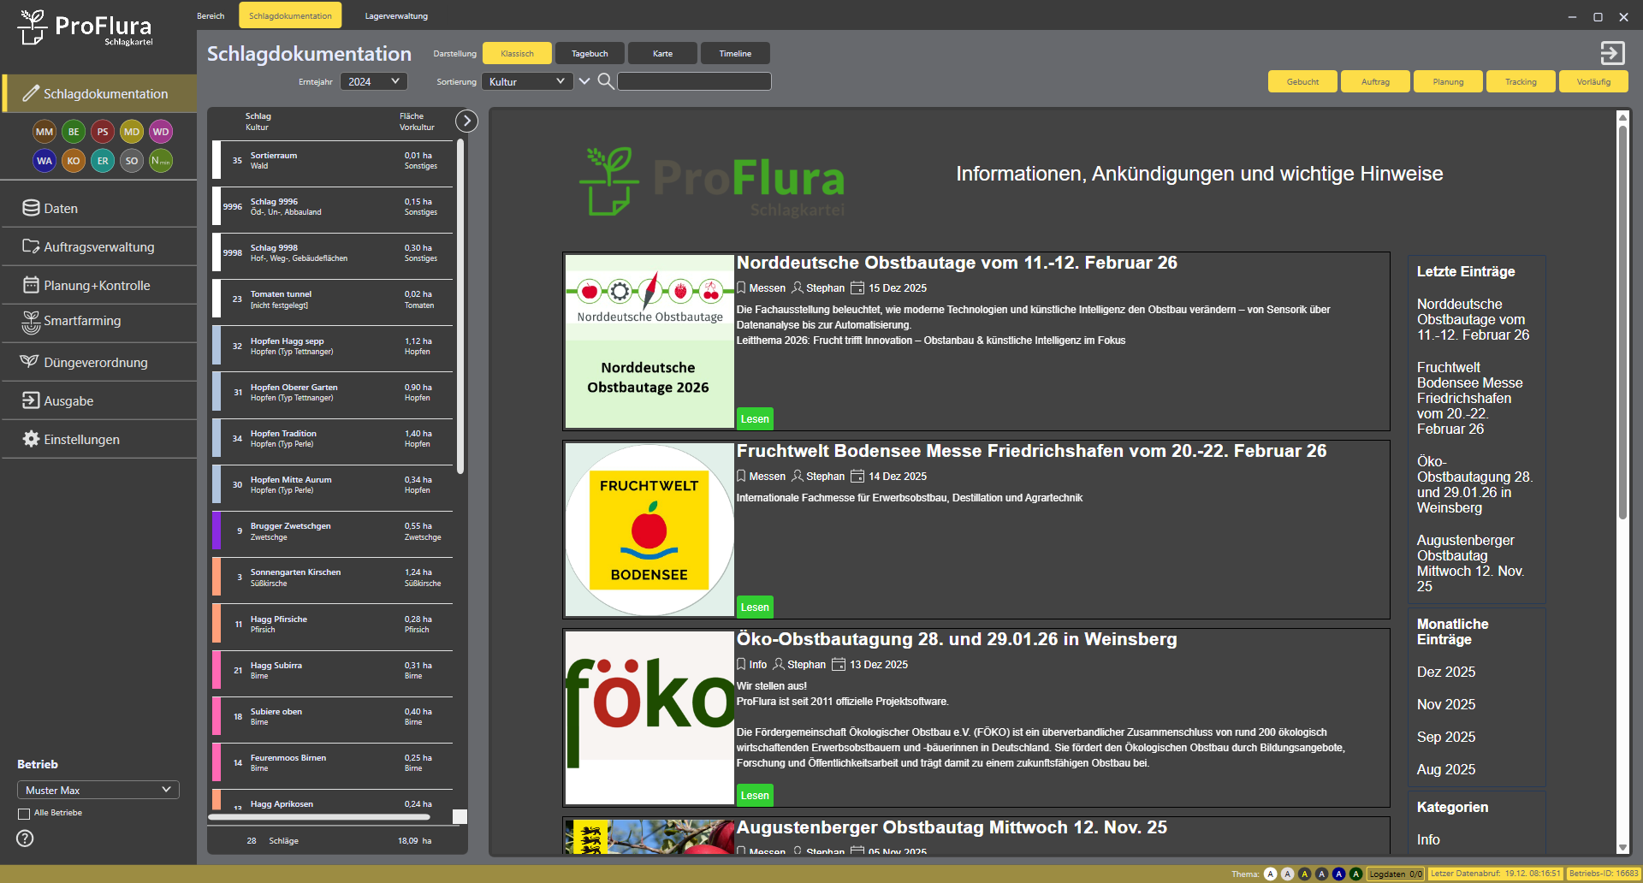Screen dimensions: 1643x883
Task: Click the blue WA circle icon
Action: click(x=44, y=161)
